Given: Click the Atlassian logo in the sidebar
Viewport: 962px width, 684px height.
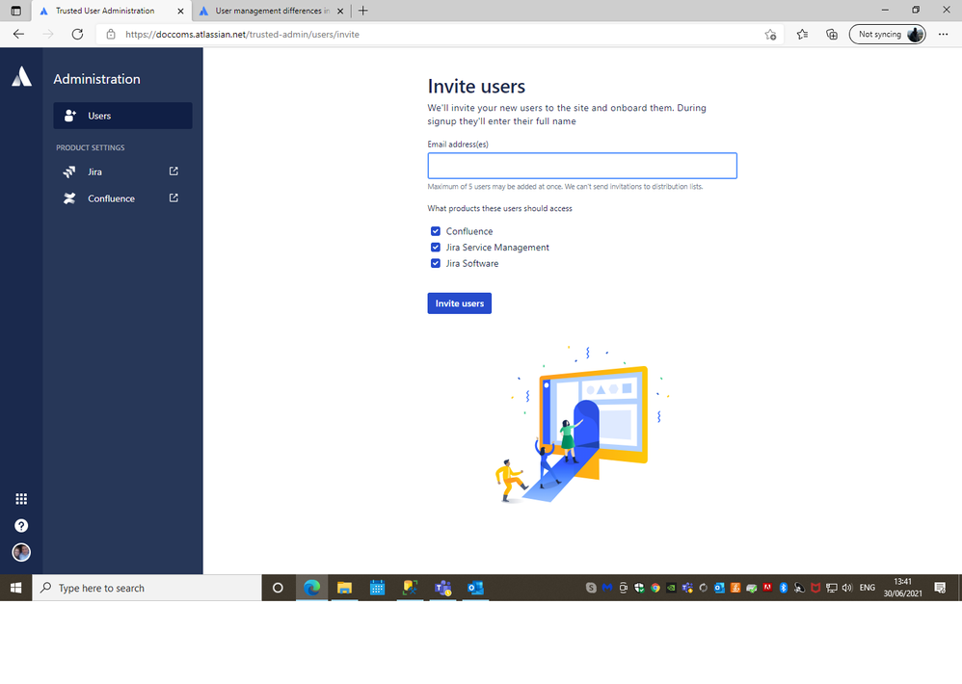Looking at the screenshot, I should click(21, 77).
